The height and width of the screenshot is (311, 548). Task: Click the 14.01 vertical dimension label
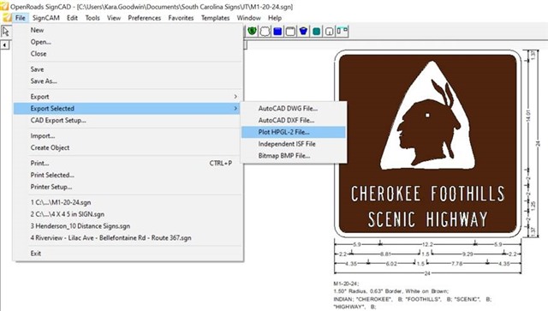pos(528,117)
